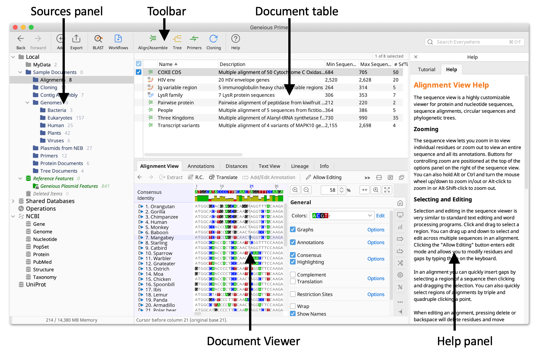
Task: Switch to the Distances tab
Action: [237, 166]
